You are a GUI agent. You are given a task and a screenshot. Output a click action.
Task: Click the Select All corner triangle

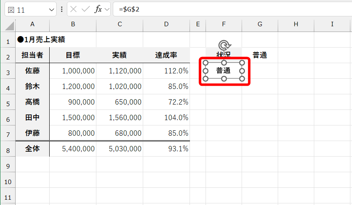coord(9,26)
